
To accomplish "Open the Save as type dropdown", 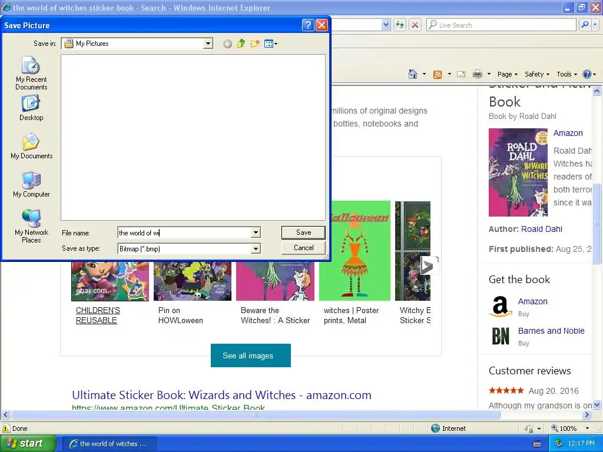I will click(256, 249).
